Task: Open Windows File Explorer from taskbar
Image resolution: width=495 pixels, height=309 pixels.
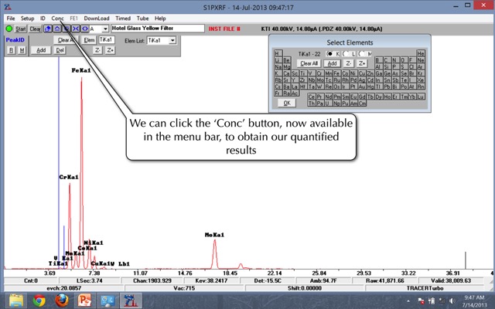Action: click(x=15, y=301)
